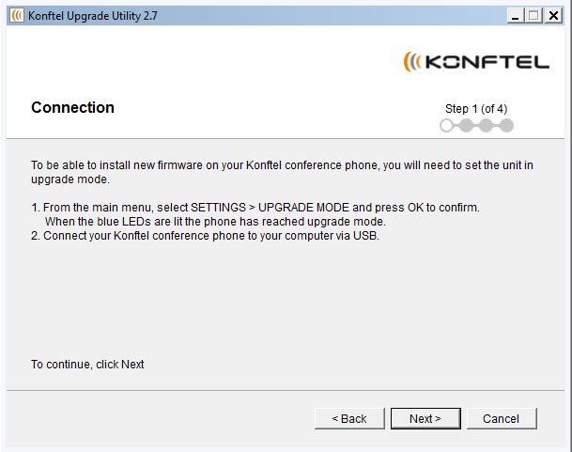572x452 pixels.
Task: Go back with the Back button
Action: click(349, 418)
